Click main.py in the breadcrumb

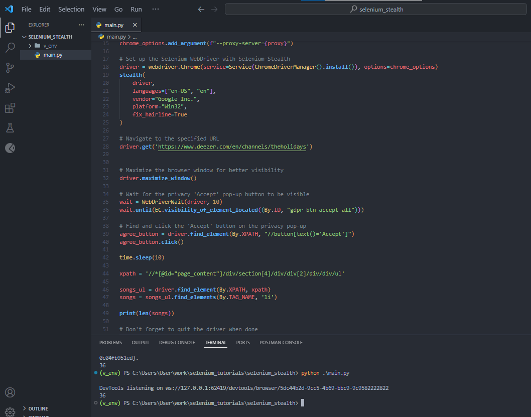pyautogui.click(x=116, y=37)
